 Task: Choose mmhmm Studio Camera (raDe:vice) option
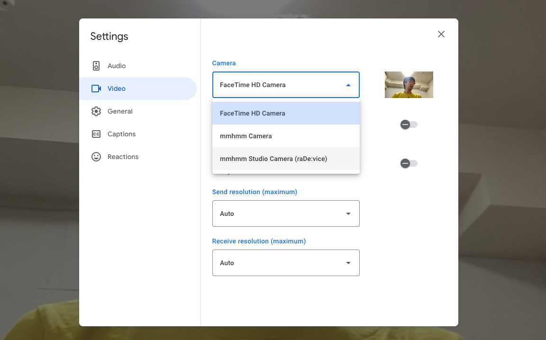pos(286,159)
